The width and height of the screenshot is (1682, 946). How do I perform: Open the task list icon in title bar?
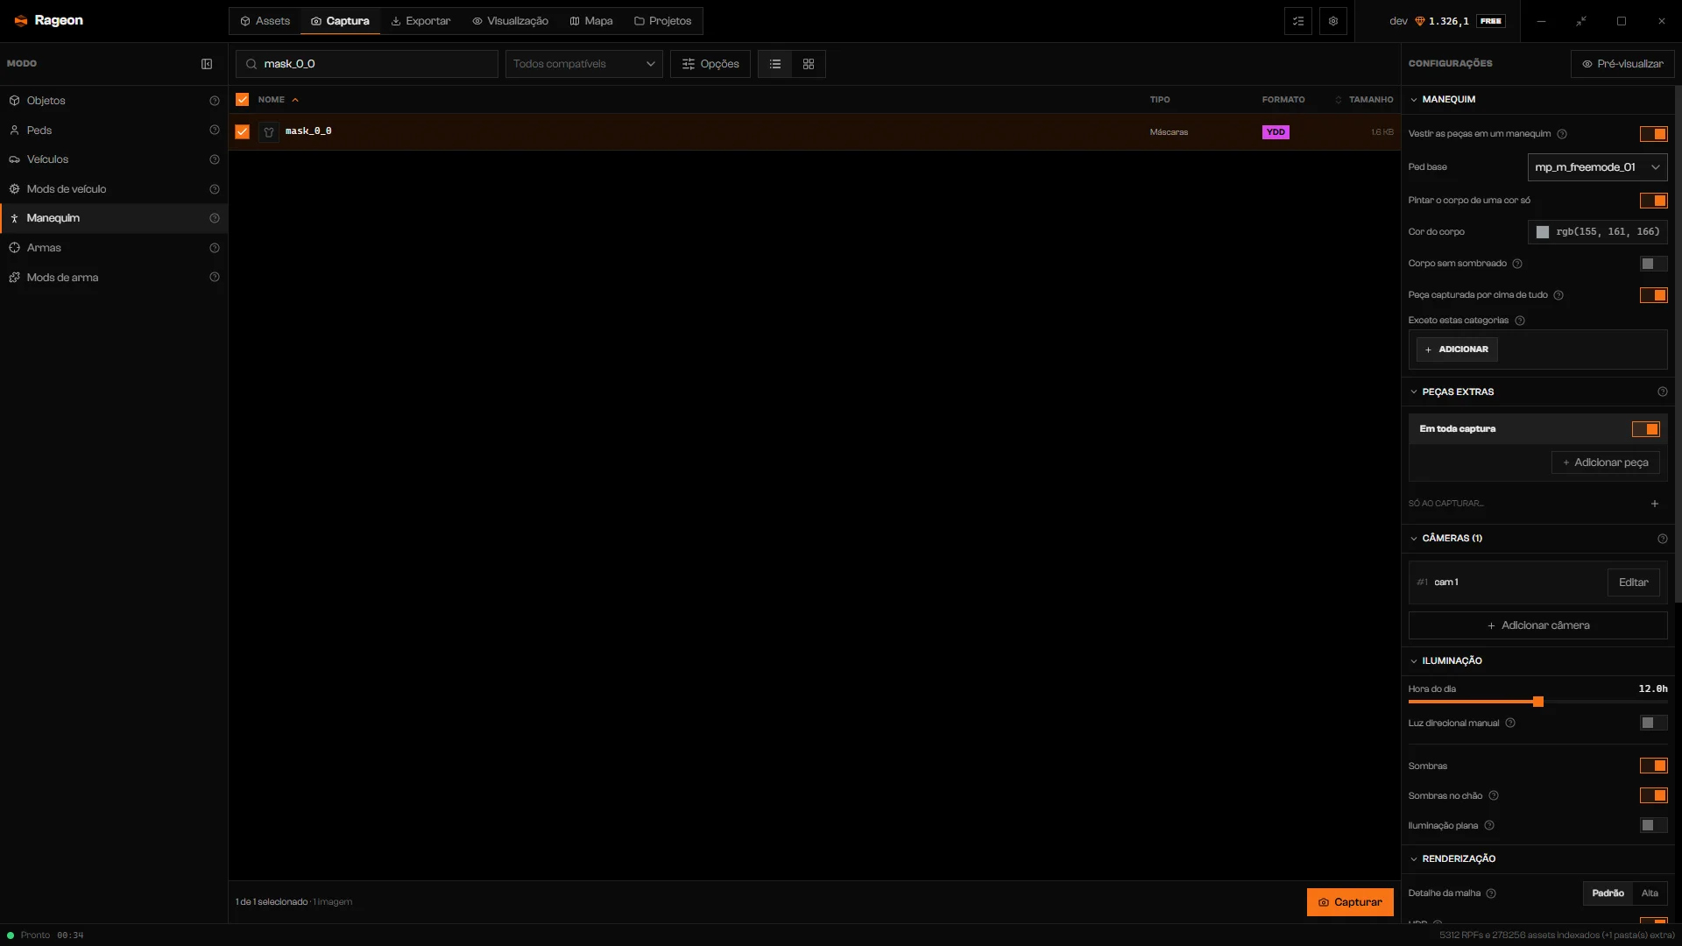pos(1298,21)
